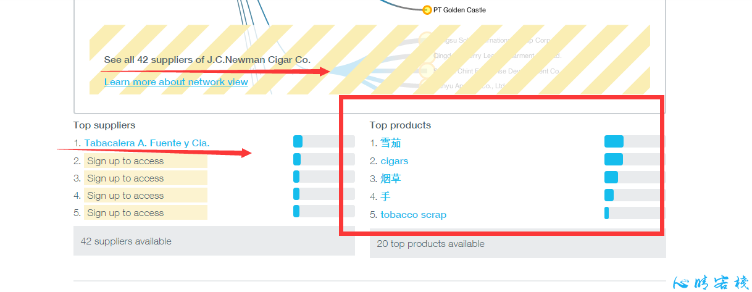Click the volume bar beside Tabacalera A. Fuente
The image size is (752, 292).
coord(324,141)
